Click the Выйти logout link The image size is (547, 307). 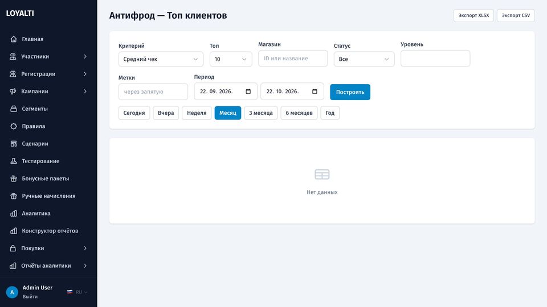[30, 297]
